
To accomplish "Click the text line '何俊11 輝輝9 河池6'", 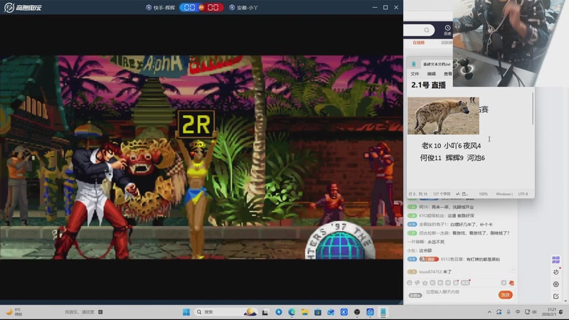I will (452, 158).
